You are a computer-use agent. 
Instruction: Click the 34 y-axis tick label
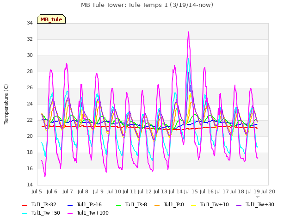(30, 23)
